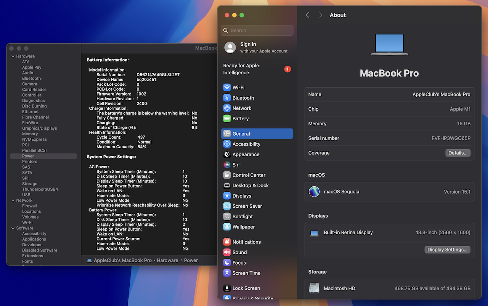Click the macOS Sequoia logo icon

[314, 192]
